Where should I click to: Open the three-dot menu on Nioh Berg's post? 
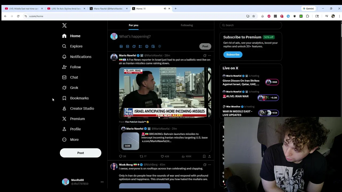(209, 165)
